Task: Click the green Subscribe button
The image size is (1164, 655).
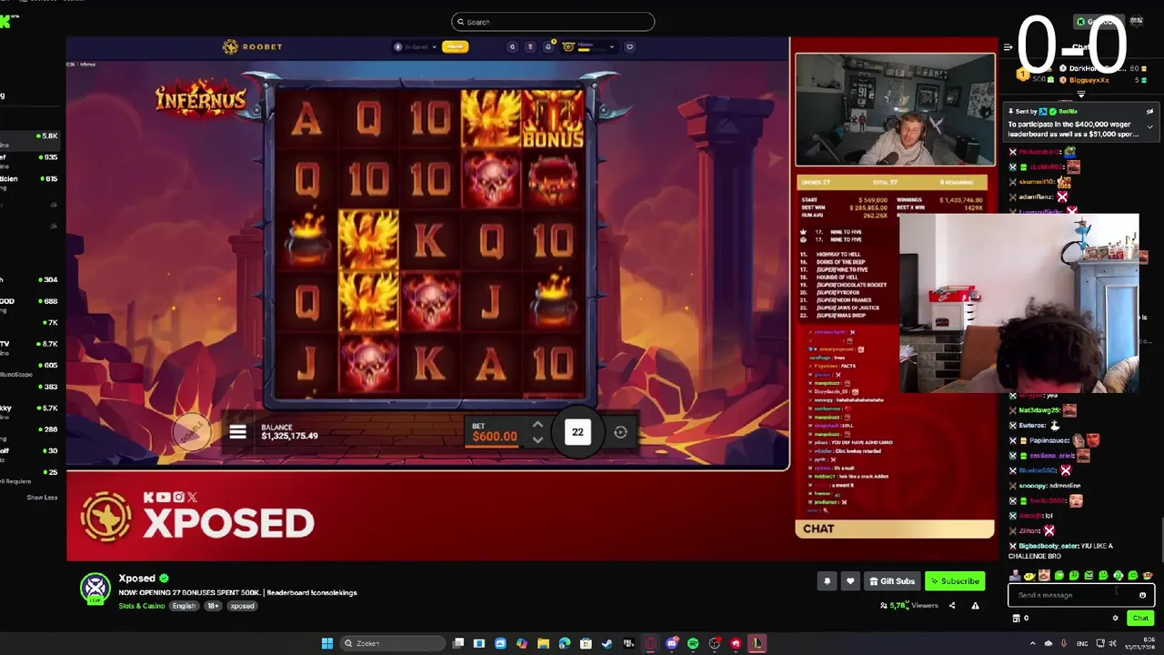Action: pos(955,581)
